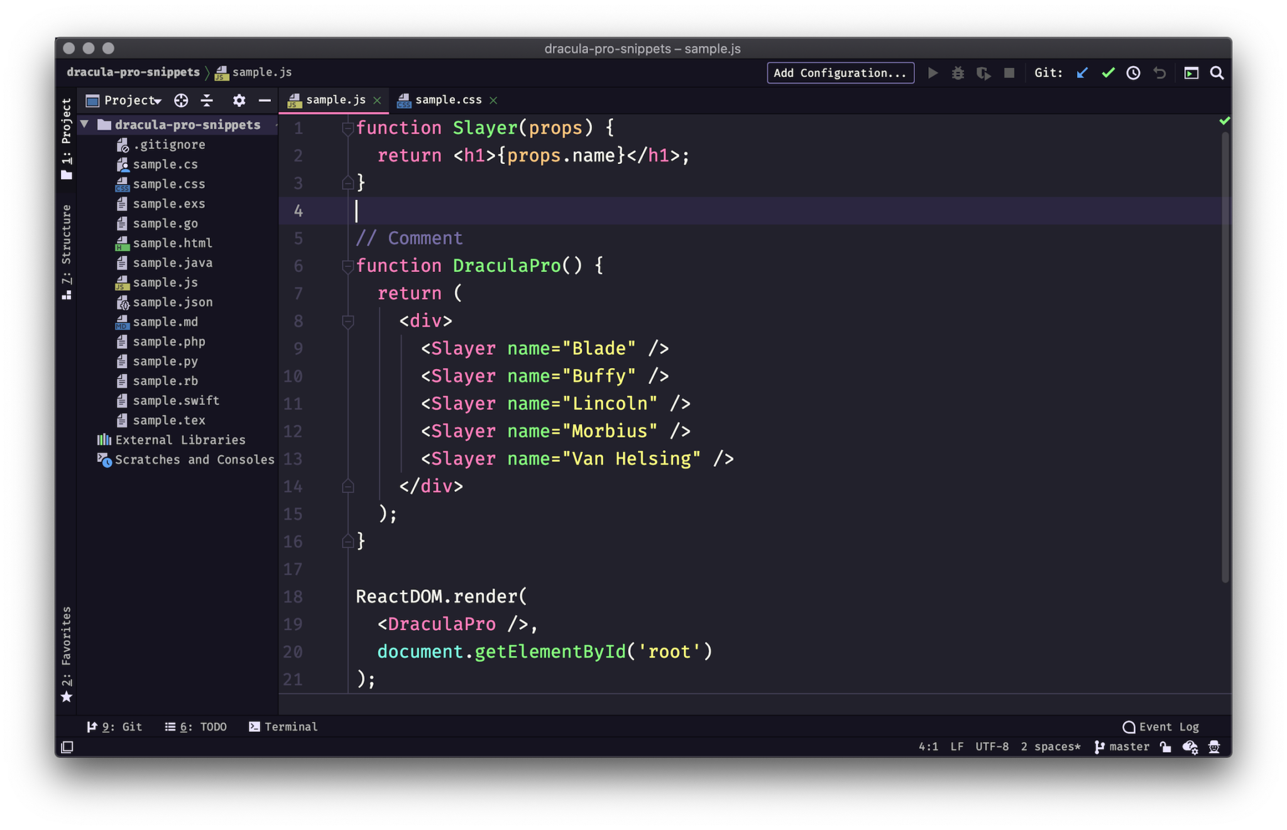
Task: Collapse the dracula-pro-snippets folder
Action: [x=85, y=124]
